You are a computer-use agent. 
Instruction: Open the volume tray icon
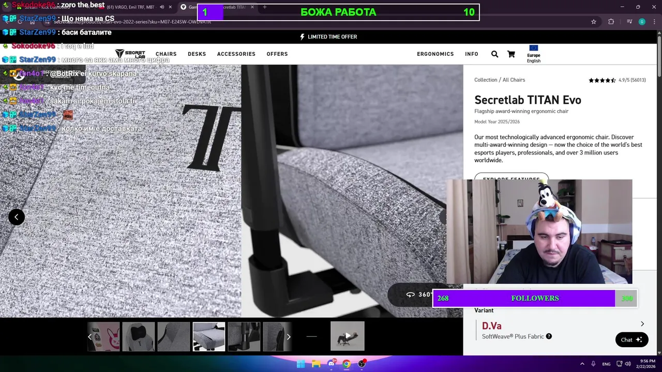click(x=628, y=364)
